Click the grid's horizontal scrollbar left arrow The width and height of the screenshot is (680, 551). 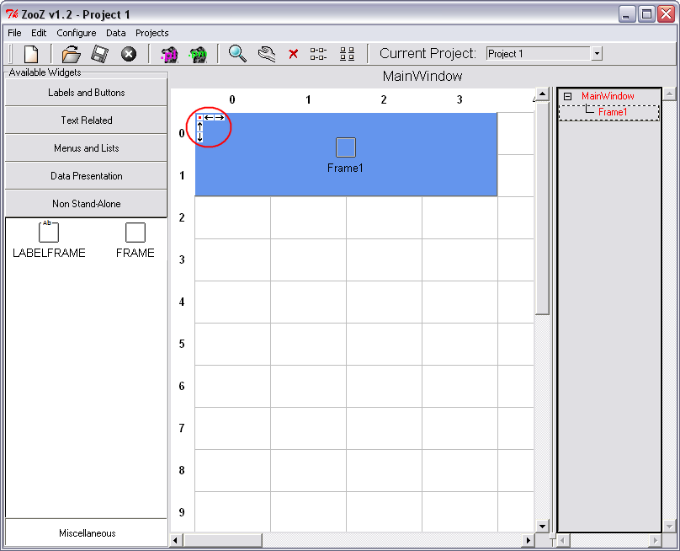pyautogui.click(x=176, y=540)
